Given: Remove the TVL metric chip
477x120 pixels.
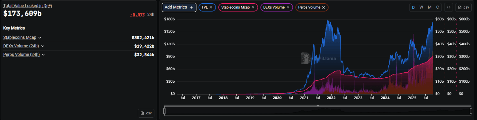Looking at the screenshot, I should click(211, 7).
